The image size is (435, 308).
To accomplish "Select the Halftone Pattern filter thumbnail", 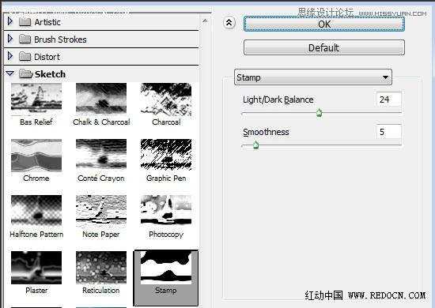I will click(x=36, y=211).
